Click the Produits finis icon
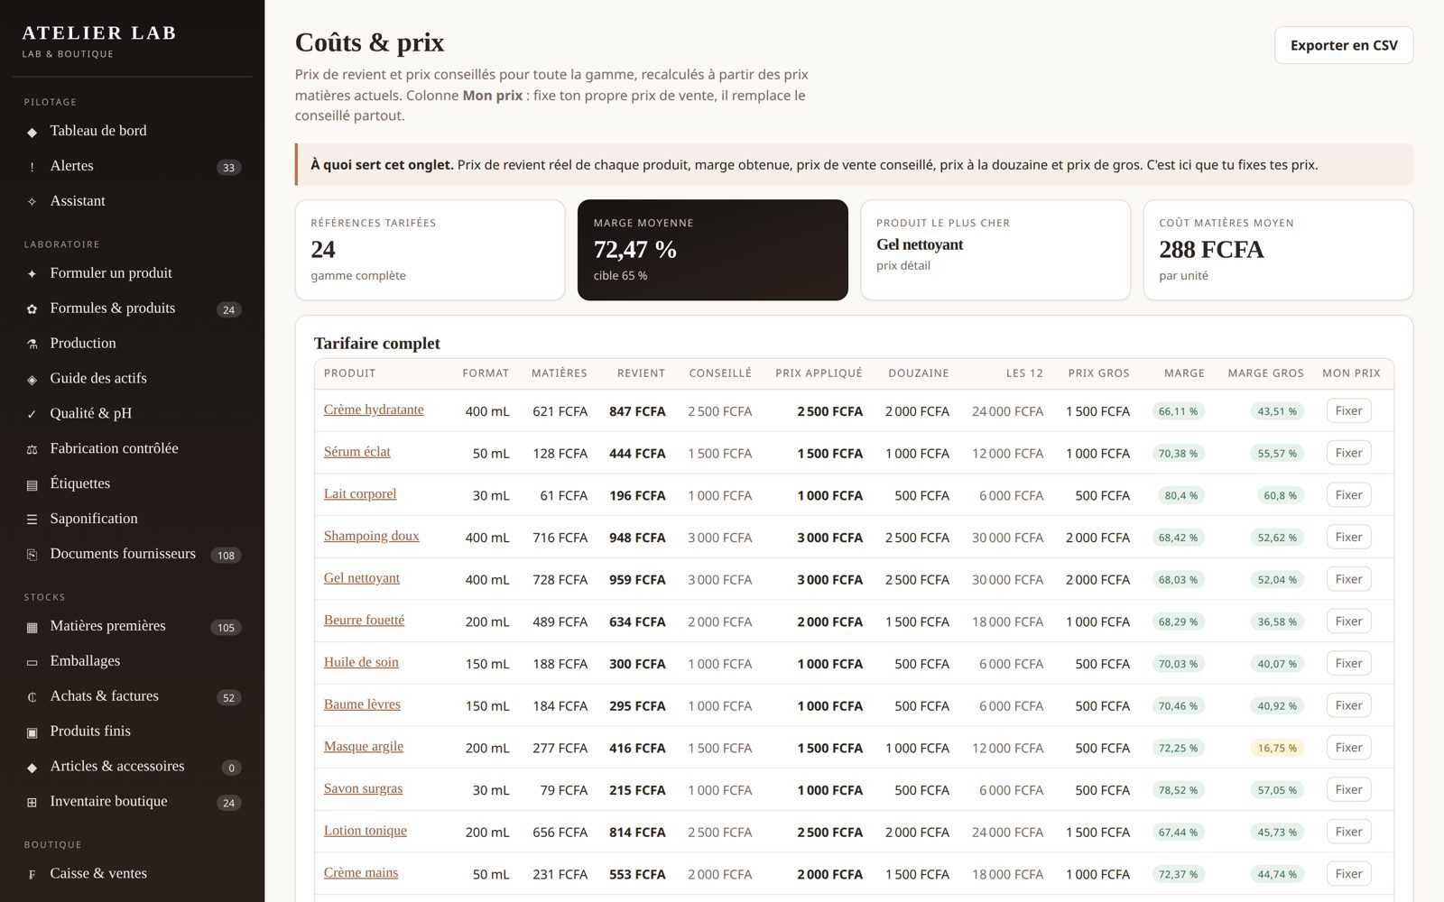 click(x=32, y=733)
